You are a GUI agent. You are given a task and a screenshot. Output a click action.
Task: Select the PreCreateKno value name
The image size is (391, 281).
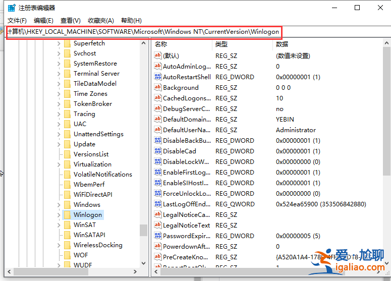click(186, 257)
